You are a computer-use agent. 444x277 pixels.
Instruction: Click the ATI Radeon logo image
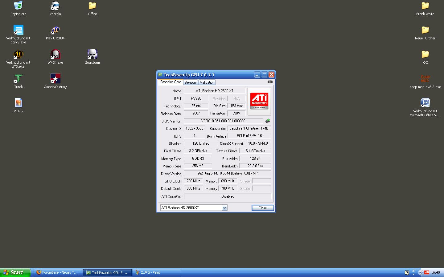point(259,101)
